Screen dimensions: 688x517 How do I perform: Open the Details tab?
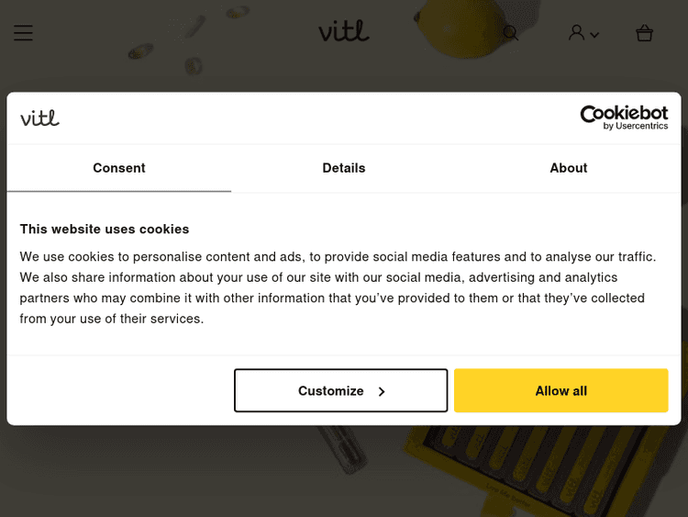344,168
